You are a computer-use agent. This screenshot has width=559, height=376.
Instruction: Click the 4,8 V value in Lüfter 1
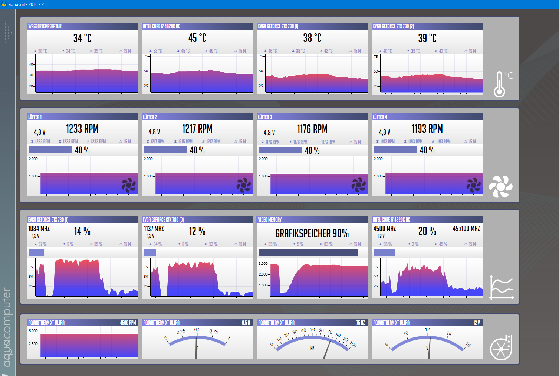pyautogui.click(x=40, y=132)
